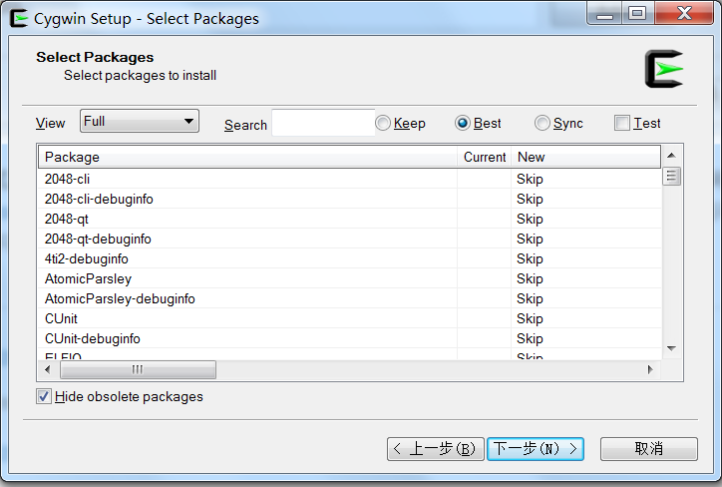Click the vertical scrollbar up arrow
This screenshot has height=487, width=722.
click(671, 156)
